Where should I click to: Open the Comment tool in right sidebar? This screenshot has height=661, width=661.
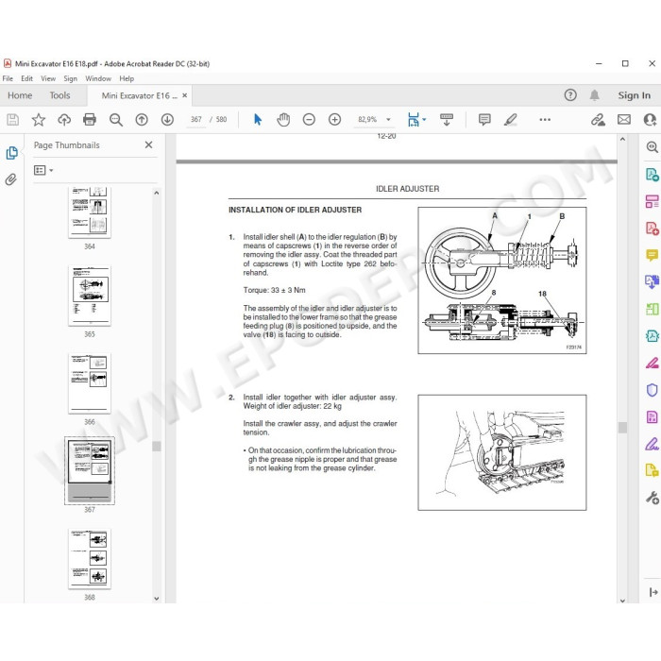(652, 255)
